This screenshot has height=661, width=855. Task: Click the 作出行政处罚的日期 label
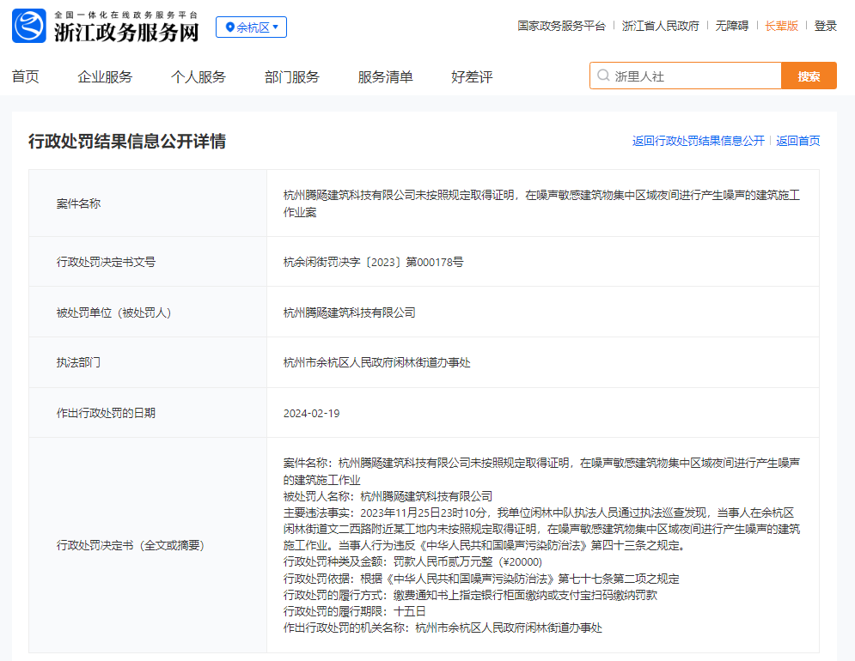pyautogui.click(x=106, y=413)
